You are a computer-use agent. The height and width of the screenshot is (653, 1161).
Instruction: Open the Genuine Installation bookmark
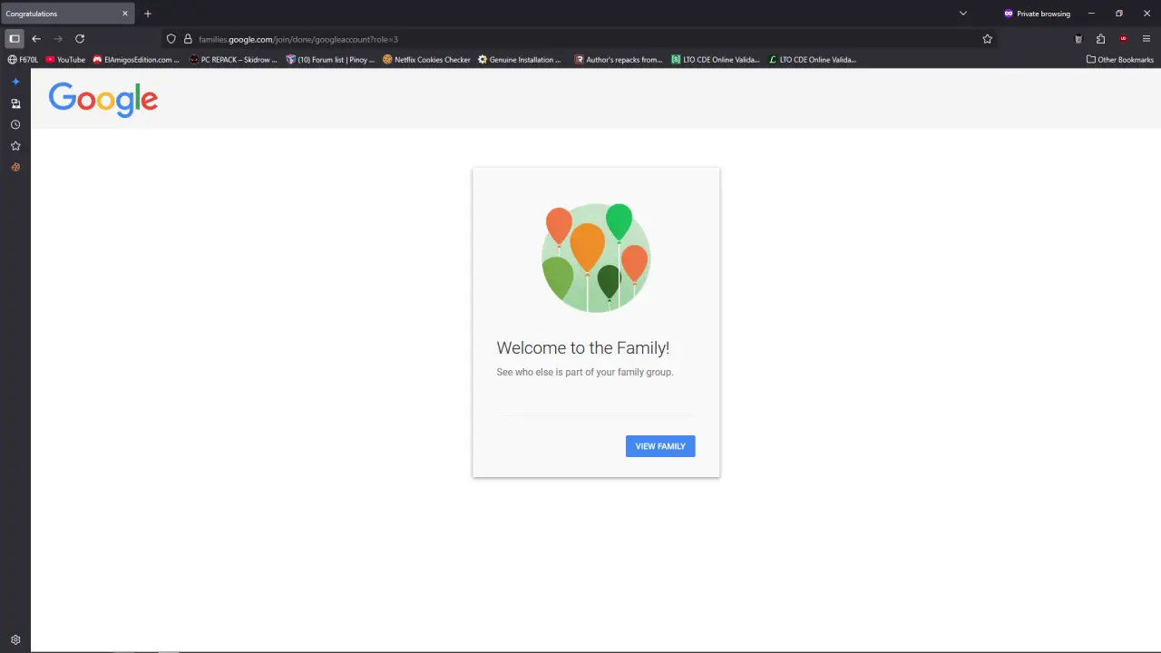(x=520, y=60)
